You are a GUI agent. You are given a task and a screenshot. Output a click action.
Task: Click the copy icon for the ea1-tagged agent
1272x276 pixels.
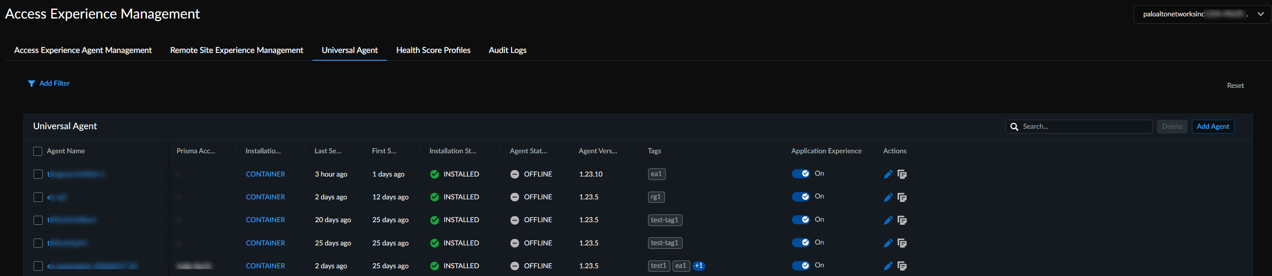click(902, 174)
